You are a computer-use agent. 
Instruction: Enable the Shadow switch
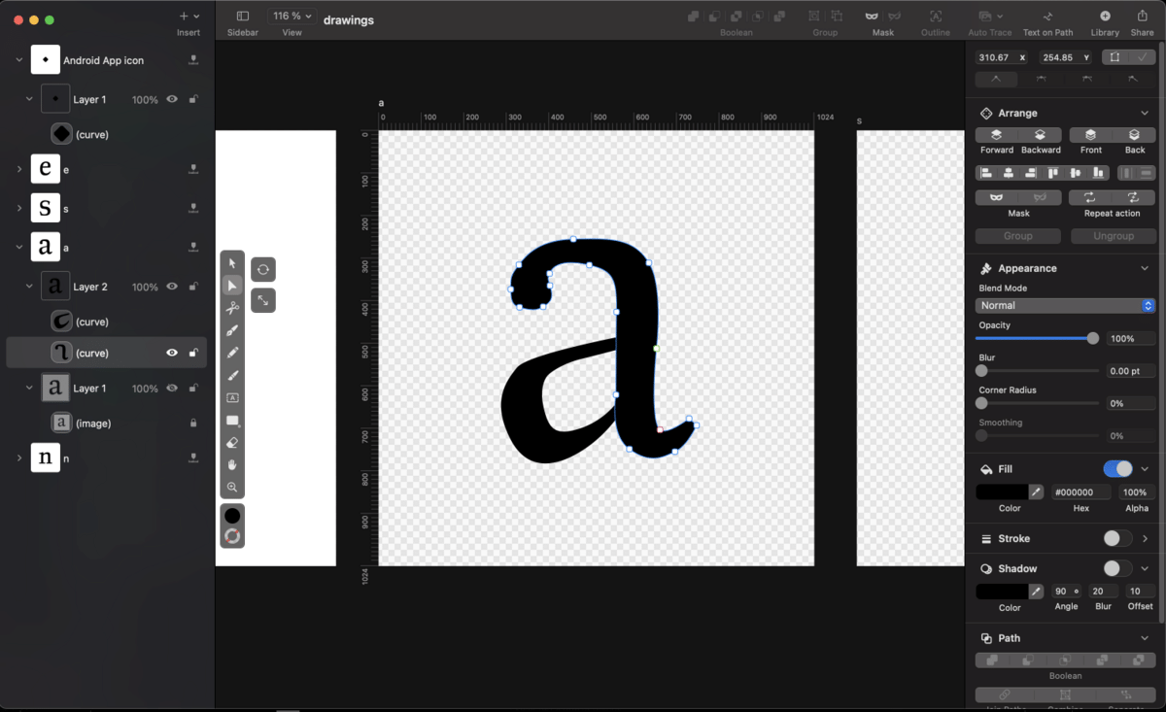click(1117, 568)
